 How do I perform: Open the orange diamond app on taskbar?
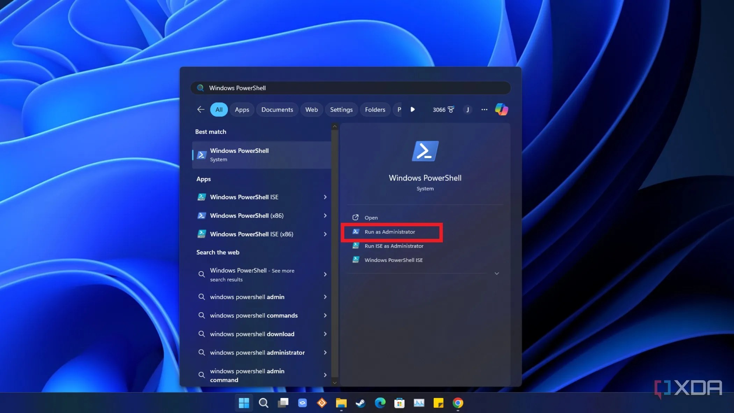click(x=322, y=403)
